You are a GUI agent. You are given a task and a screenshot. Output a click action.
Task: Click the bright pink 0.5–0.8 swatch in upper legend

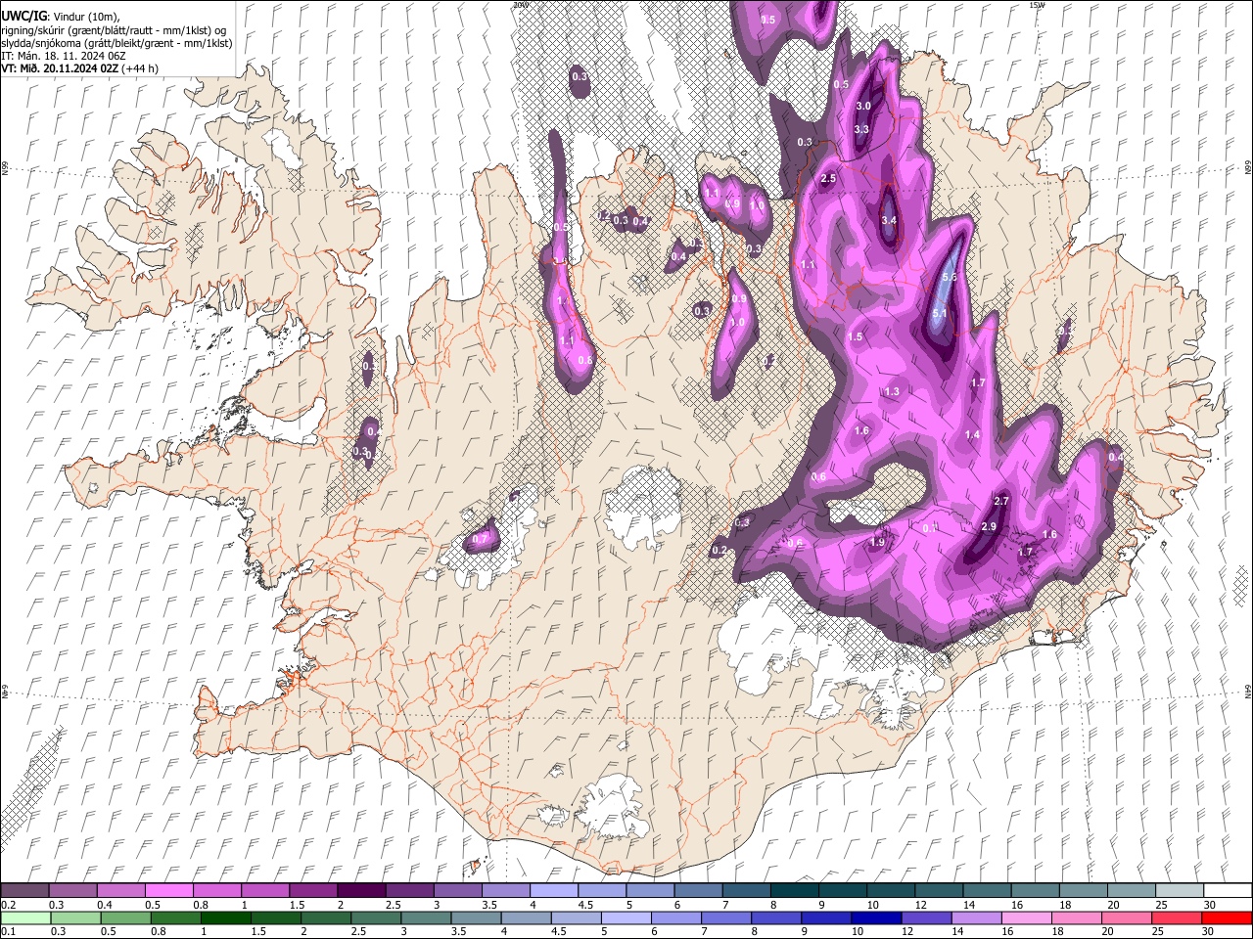click(x=168, y=890)
